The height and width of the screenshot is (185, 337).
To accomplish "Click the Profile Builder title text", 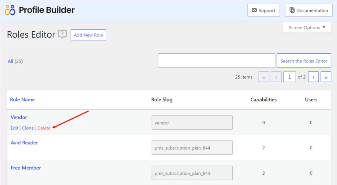I will pyautogui.click(x=47, y=10).
